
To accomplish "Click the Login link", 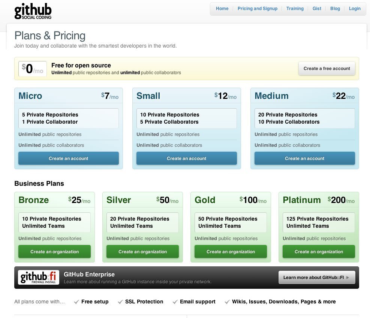I will tap(355, 9).
